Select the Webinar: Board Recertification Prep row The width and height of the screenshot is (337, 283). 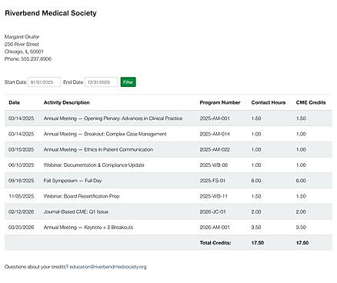(x=168, y=196)
